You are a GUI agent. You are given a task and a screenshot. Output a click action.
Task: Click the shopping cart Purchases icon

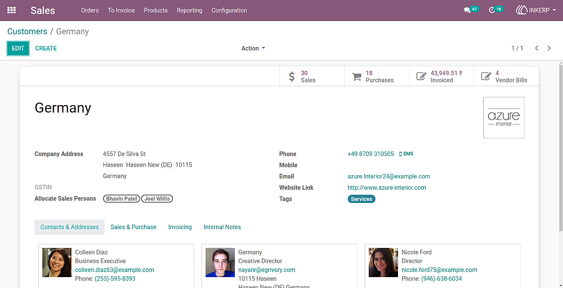coord(356,76)
